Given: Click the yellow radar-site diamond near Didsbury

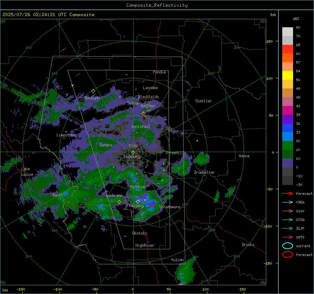Looking at the screenshot, I should [x=133, y=152].
